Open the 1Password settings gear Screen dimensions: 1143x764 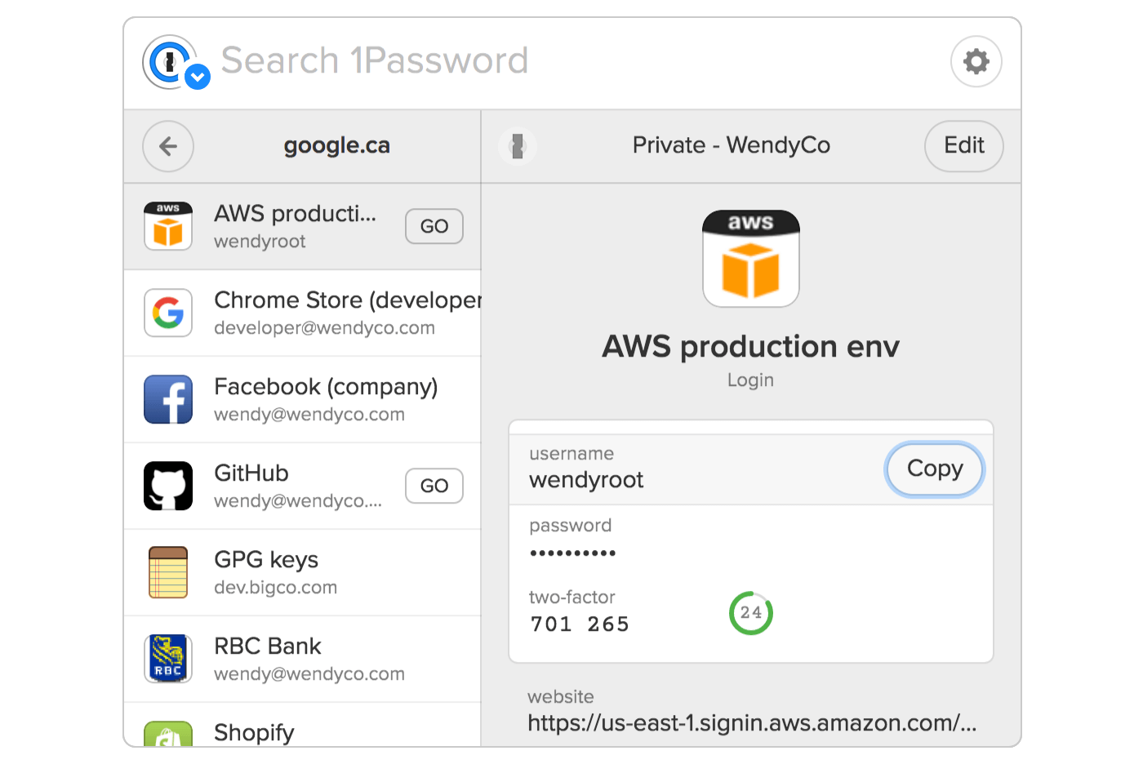click(x=976, y=61)
